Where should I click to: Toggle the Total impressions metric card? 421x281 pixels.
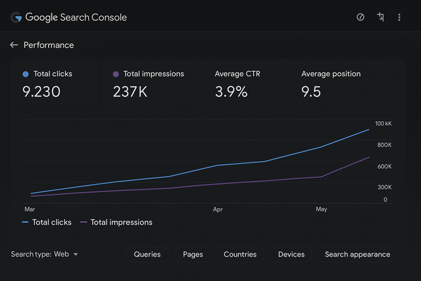click(x=151, y=84)
